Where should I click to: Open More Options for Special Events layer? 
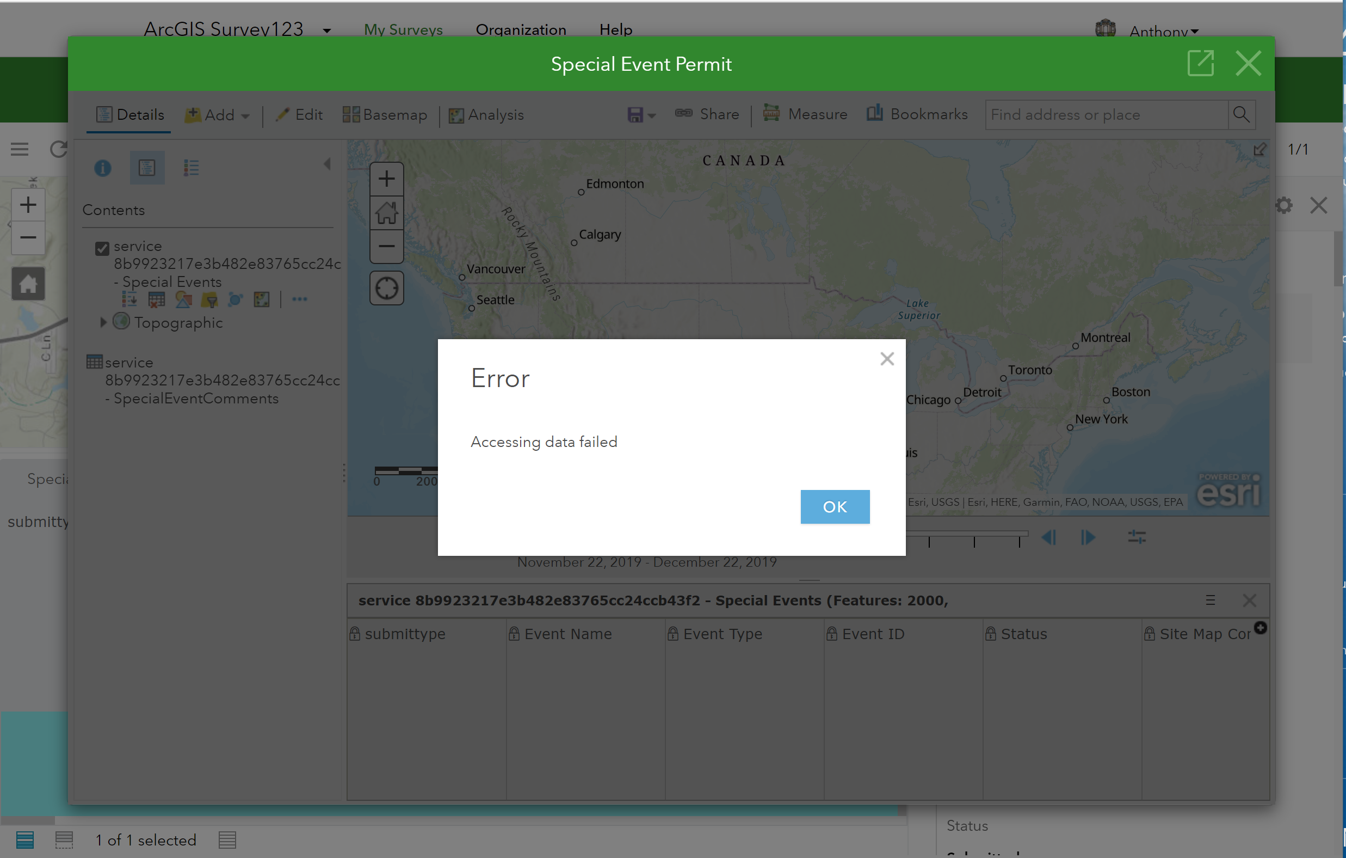(300, 299)
